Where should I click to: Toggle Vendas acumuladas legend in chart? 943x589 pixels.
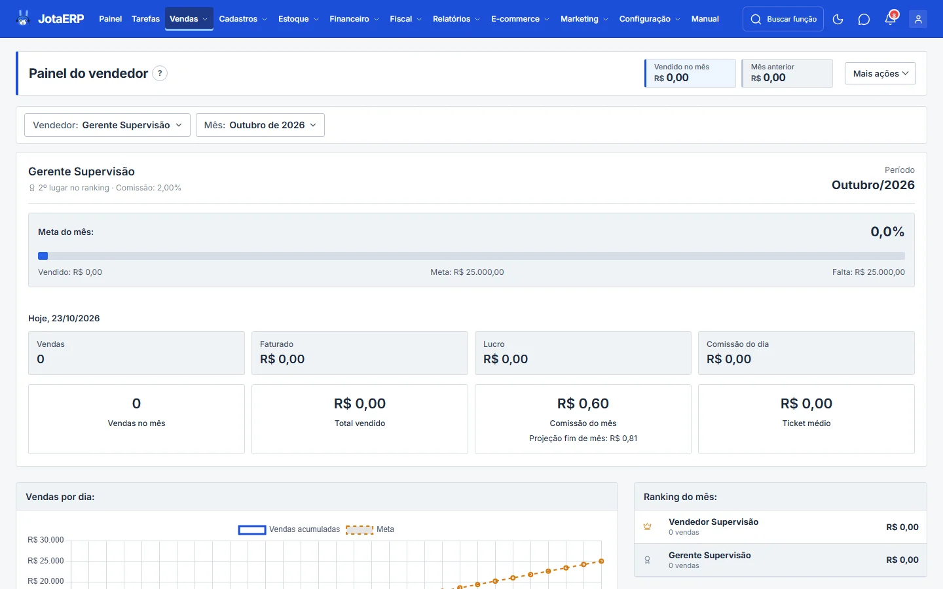tap(289, 529)
